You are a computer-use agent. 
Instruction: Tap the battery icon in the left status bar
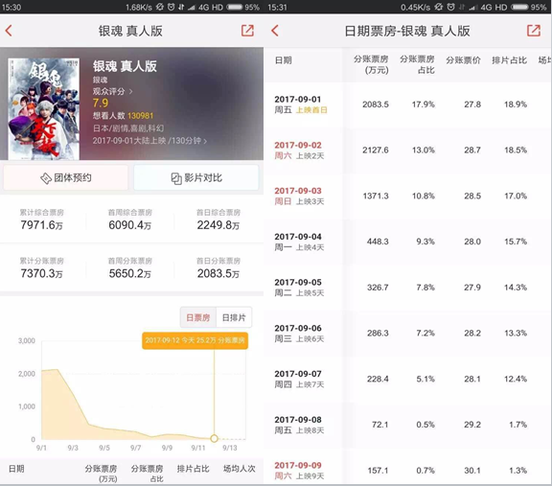click(235, 7)
